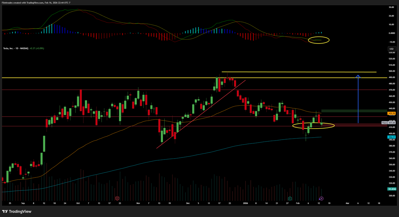Open the green earnings marker near Jan 27

(290, 198)
